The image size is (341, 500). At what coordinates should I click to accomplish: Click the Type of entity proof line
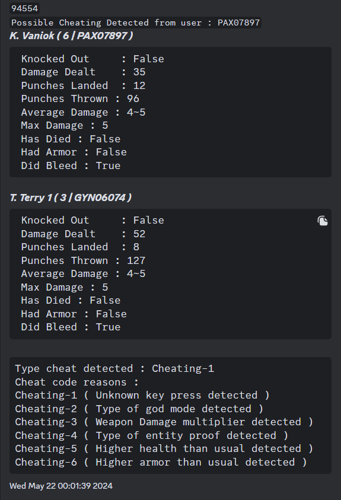point(151,435)
